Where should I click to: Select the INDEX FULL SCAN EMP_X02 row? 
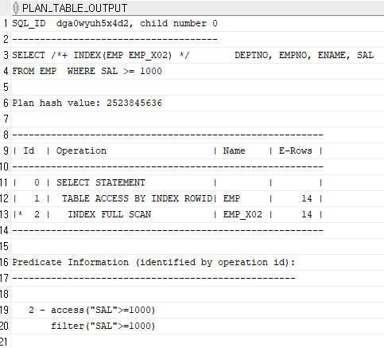(x=197, y=215)
